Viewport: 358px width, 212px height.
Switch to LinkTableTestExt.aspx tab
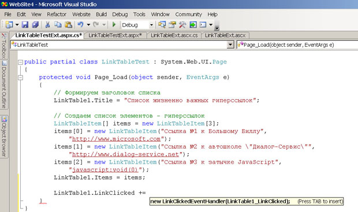pyautogui.click(x=115, y=35)
